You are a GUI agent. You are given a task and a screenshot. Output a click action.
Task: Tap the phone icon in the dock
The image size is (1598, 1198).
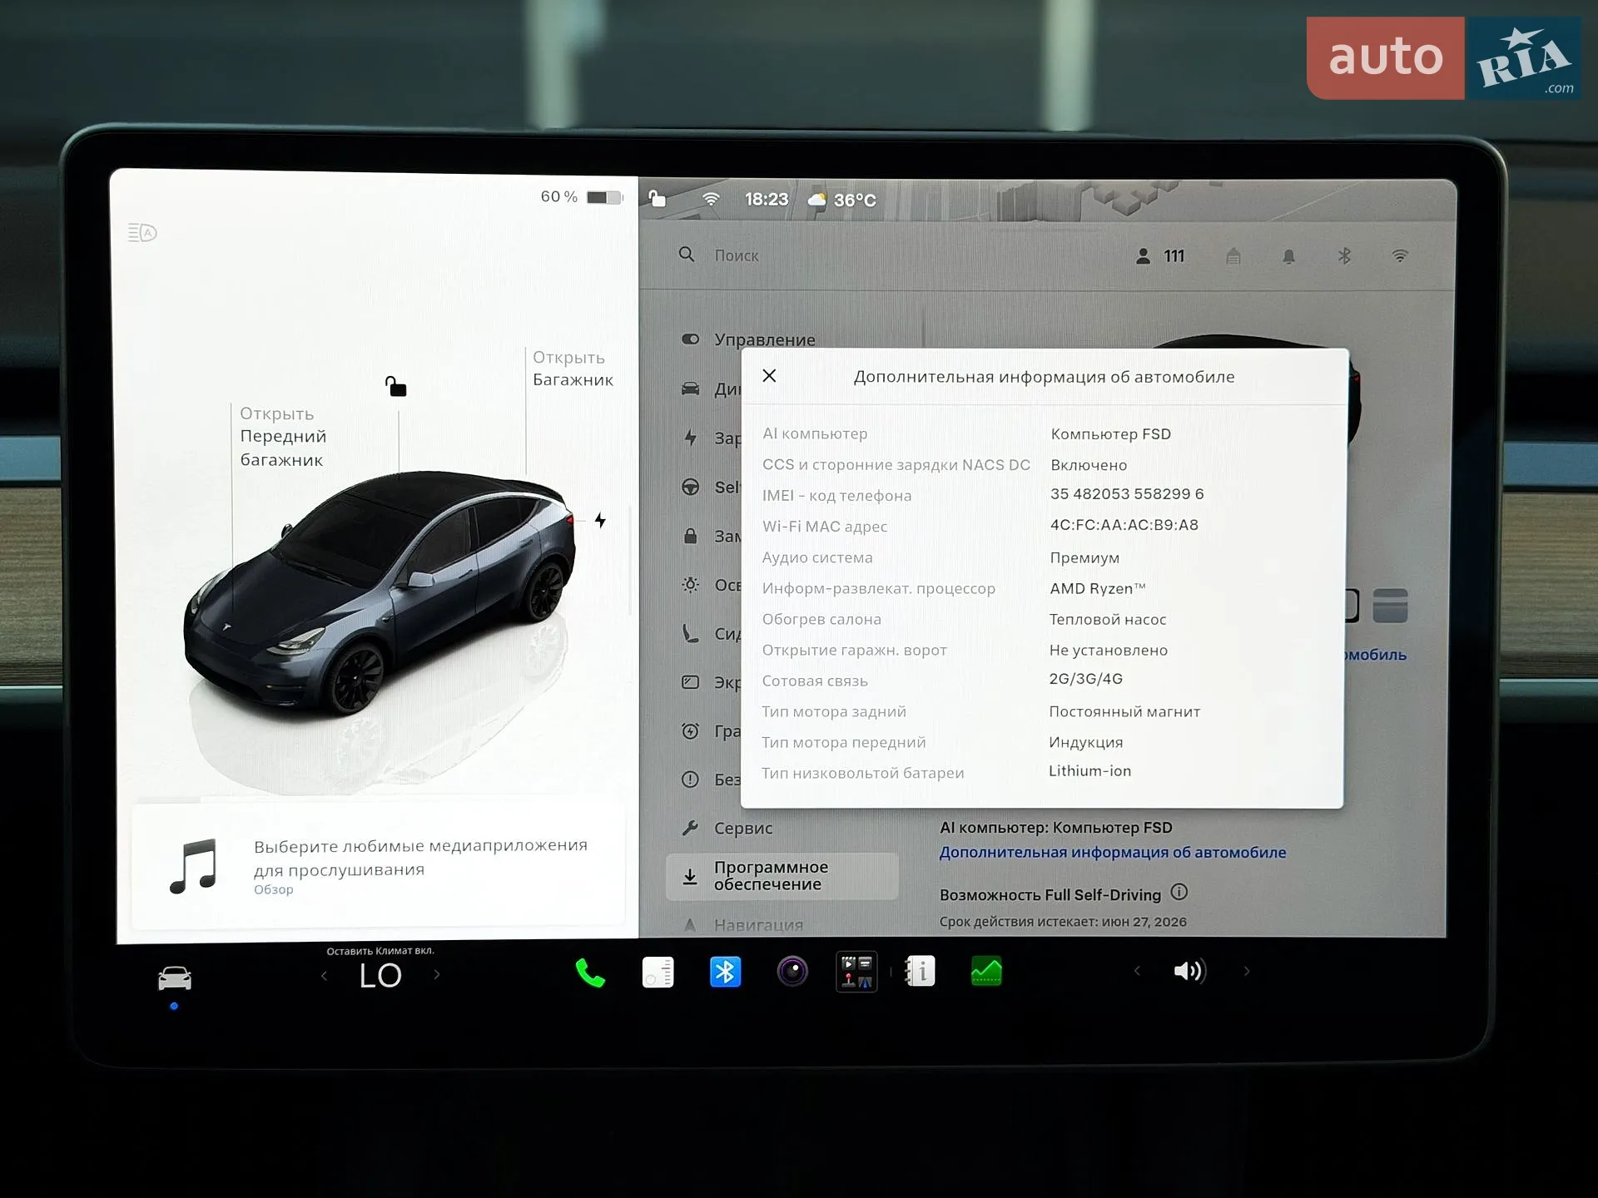(x=590, y=972)
